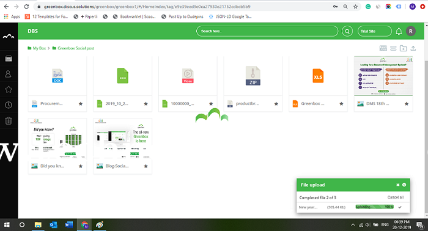Click in the Search here field
This screenshot has height=231, width=428.
pyautogui.click(x=267, y=31)
